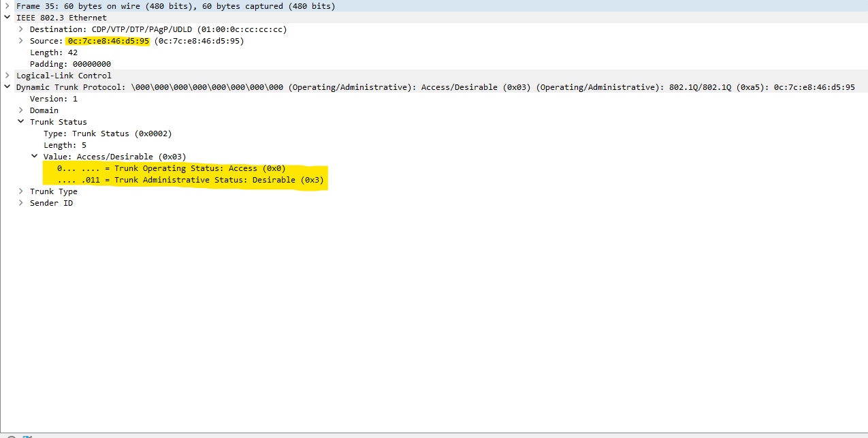Select the Trunk Status Length: 5 row
868x438 pixels.
(65, 145)
